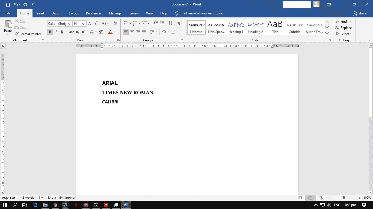The width and height of the screenshot is (373, 209).
Task: Open the font name dropdown
Action: [x=70, y=24]
